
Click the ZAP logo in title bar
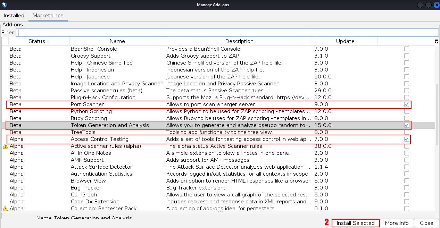5,5
